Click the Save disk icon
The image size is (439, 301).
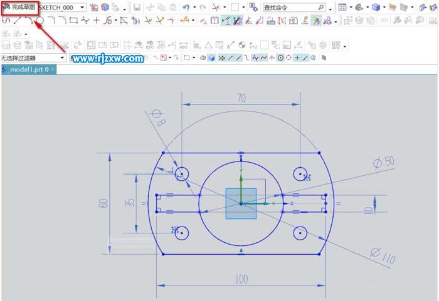[x=137, y=8]
